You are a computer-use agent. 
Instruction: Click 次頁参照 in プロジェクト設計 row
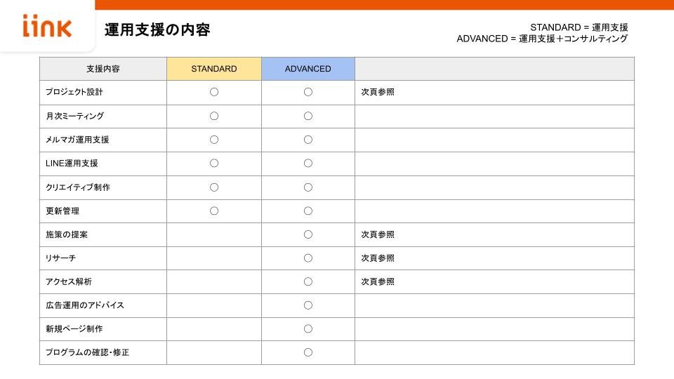click(x=378, y=92)
